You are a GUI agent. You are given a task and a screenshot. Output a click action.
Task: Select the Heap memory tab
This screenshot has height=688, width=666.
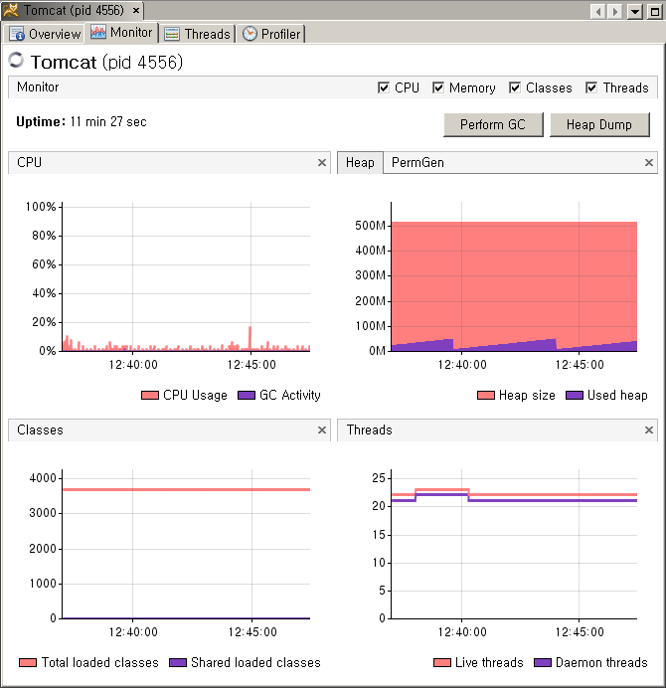pos(360,162)
